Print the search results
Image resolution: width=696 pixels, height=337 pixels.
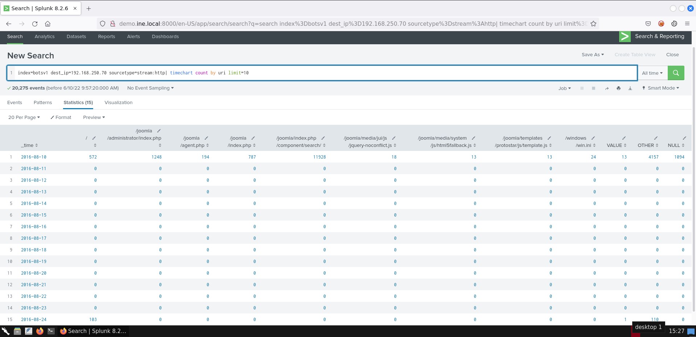(x=618, y=88)
